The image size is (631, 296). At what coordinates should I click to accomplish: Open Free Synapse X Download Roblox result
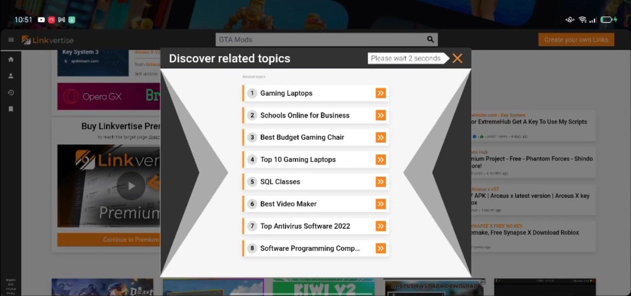533,236
